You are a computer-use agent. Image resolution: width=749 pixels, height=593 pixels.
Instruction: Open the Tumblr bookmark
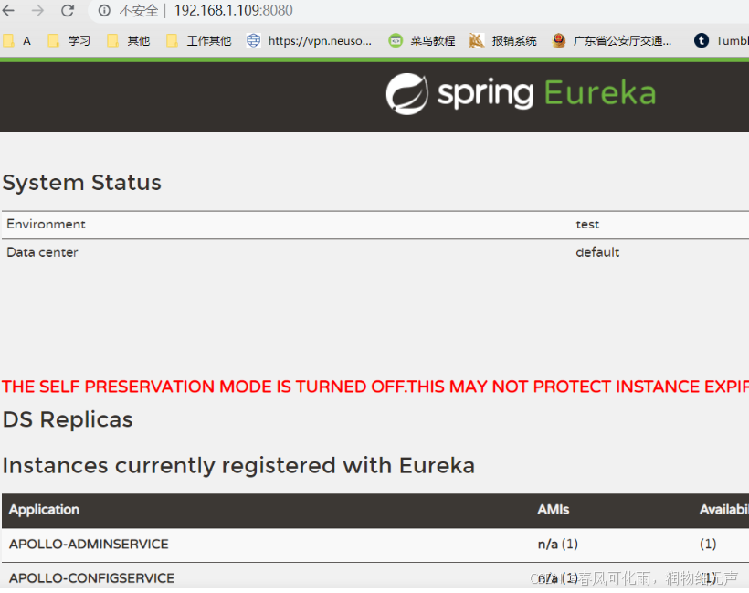pyautogui.click(x=722, y=40)
